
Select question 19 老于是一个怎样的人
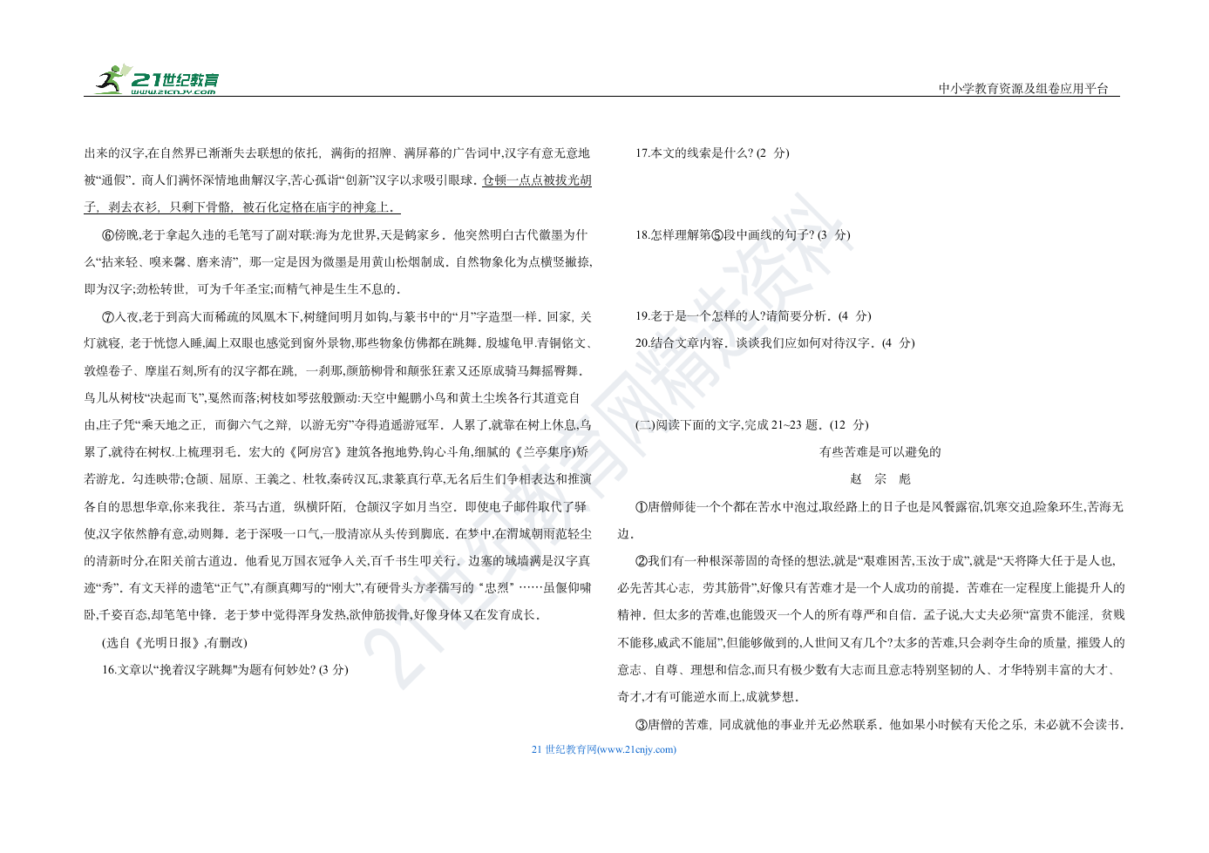tap(753, 316)
